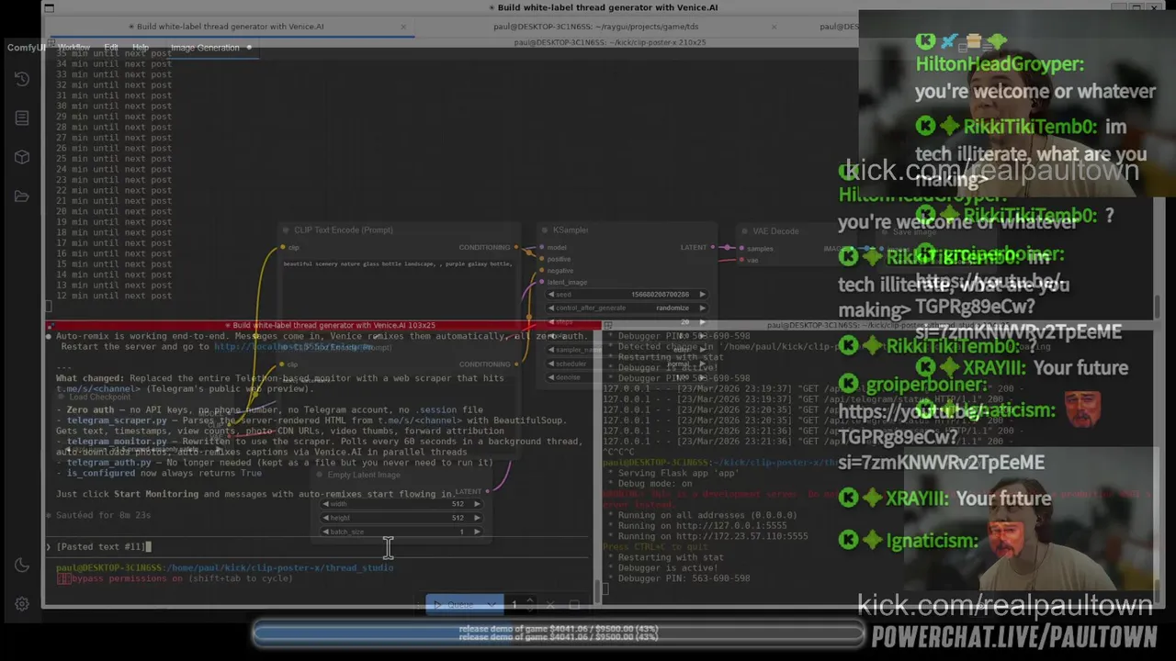
Task: Increase Empty Latent Image height with right arrow
Action: point(476,518)
